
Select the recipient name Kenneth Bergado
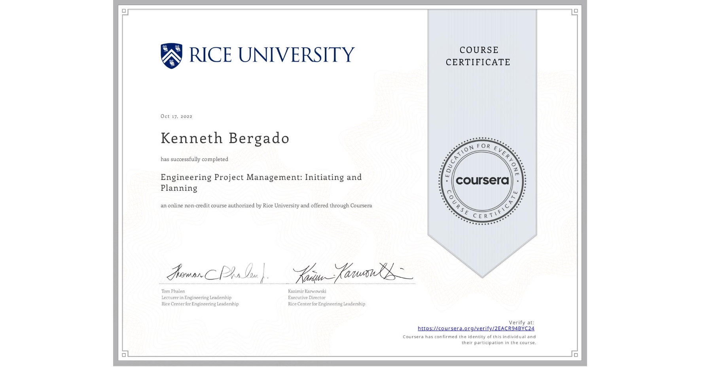point(225,138)
